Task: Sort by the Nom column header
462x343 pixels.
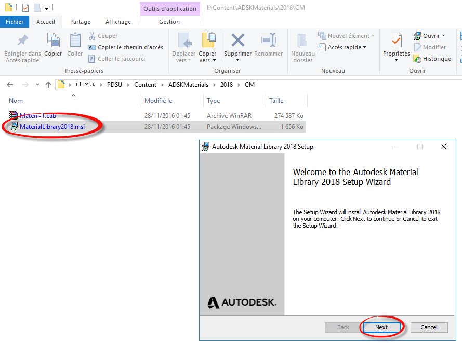Action: click(x=16, y=101)
